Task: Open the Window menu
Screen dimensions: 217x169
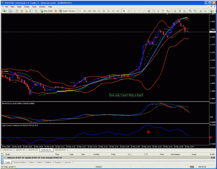Action: pyautogui.click(x=42, y=7)
